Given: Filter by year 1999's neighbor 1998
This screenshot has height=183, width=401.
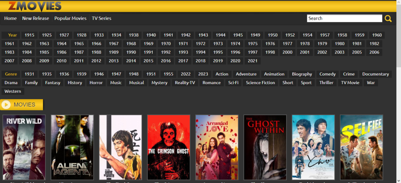Looking at the screenshot, I should (x=270, y=52).
